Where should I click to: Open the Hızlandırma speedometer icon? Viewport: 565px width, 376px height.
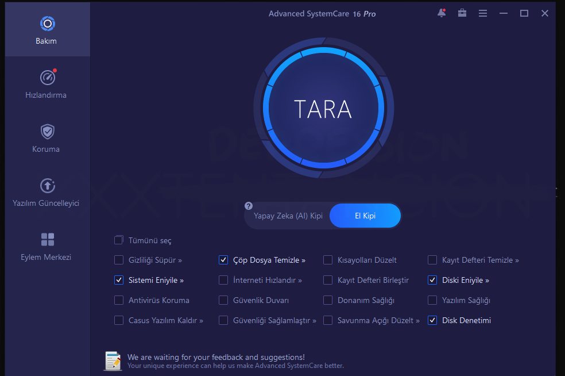tap(47, 78)
